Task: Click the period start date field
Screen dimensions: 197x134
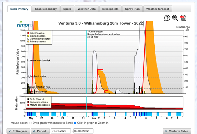Action: click(x=61, y=131)
